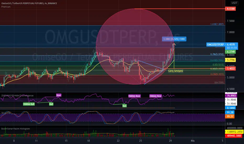The height and width of the screenshot is (144, 244).
Task: Click the OMGUSDTPERP 6.4578 price tag
Action: (x=222, y=44)
